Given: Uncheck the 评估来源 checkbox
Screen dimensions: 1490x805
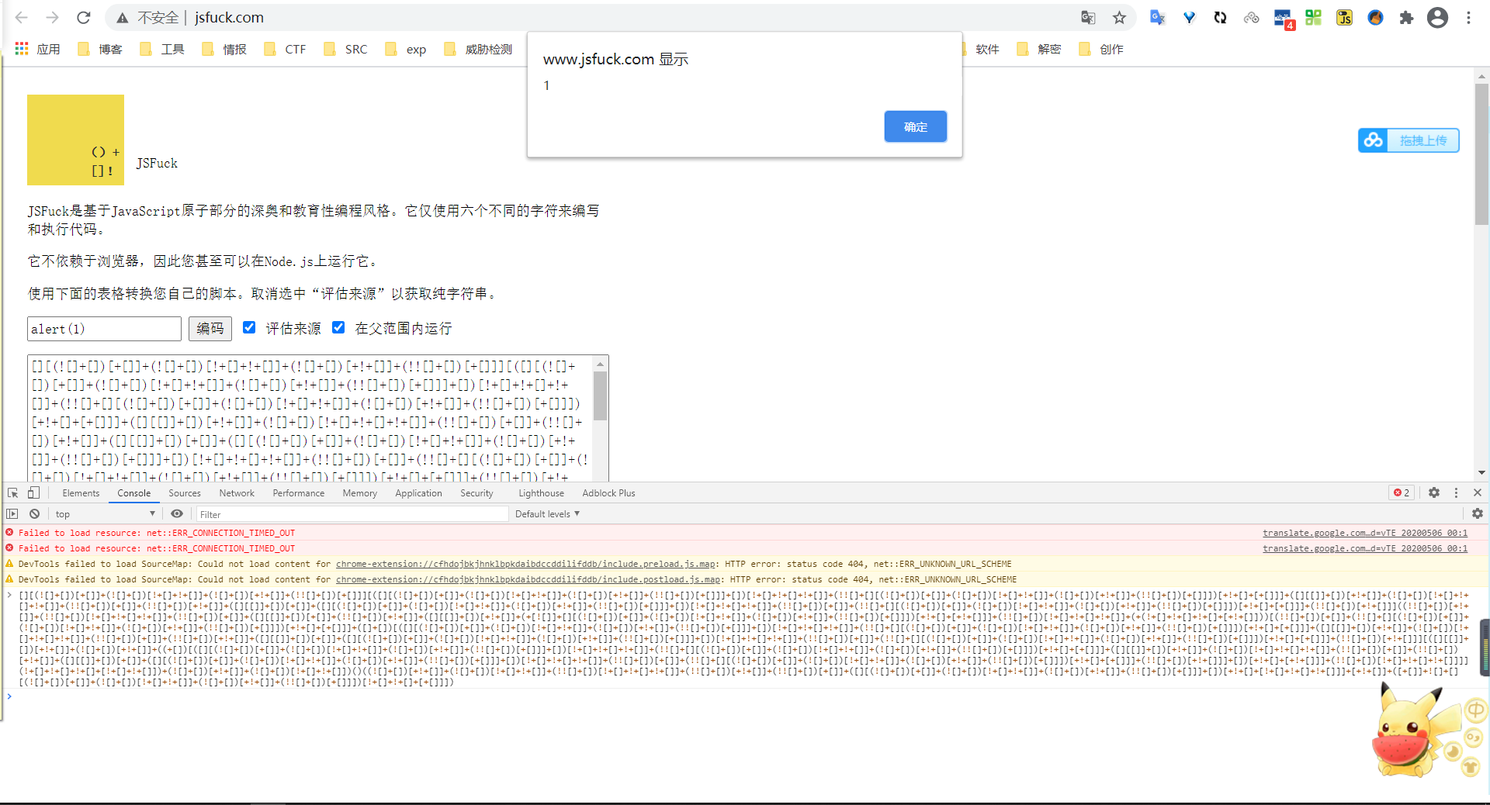Looking at the screenshot, I should point(249,327).
